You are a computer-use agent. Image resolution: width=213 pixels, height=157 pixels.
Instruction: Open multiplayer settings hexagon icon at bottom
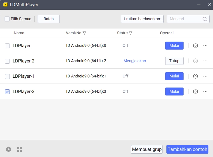pos(9,149)
